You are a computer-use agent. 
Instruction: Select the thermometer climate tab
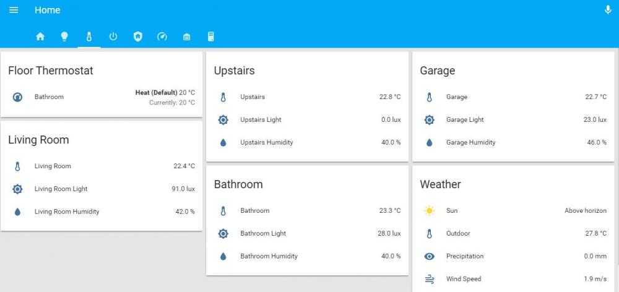pos(89,36)
